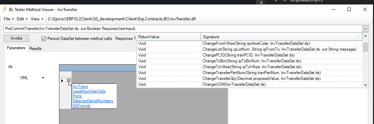
Task: Click the method list scrollbar down arrow
Action: [365, 85]
